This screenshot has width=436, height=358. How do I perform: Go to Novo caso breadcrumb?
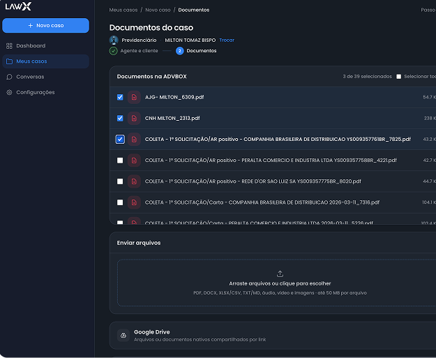158,10
